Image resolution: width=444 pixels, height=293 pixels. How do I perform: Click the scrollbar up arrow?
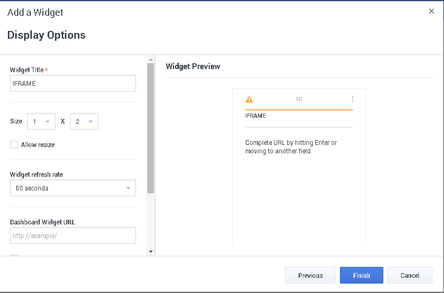point(151,60)
